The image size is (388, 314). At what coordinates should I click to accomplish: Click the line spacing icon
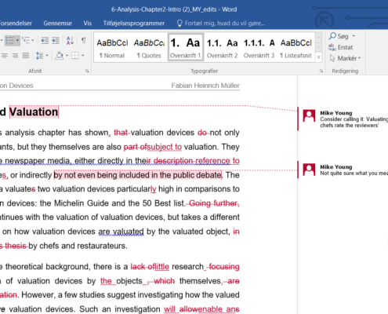coord(40,56)
